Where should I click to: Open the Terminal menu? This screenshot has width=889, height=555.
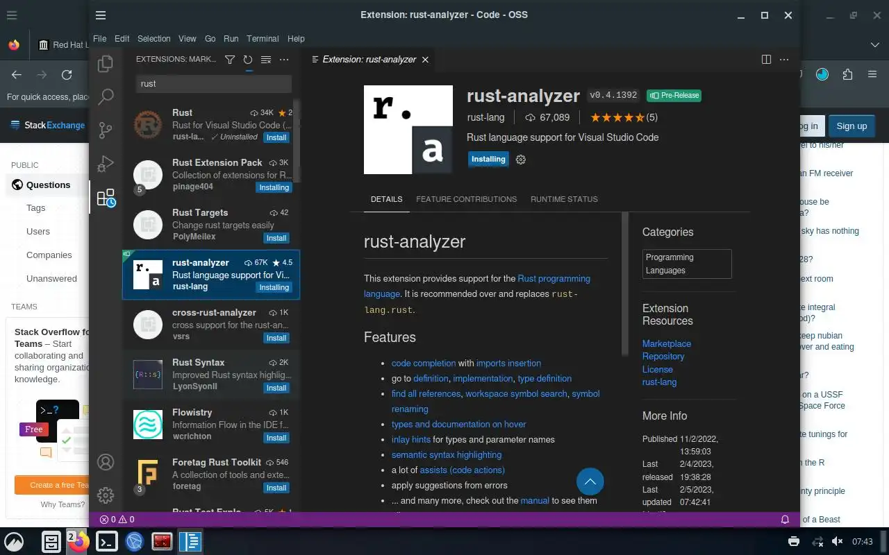pos(263,39)
